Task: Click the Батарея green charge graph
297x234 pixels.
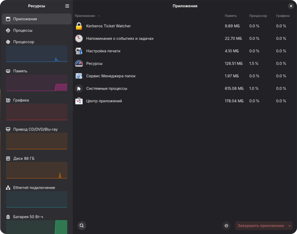Action: (37, 227)
